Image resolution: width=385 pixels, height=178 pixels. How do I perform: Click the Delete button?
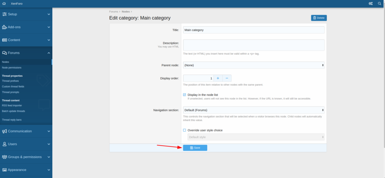(x=319, y=18)
